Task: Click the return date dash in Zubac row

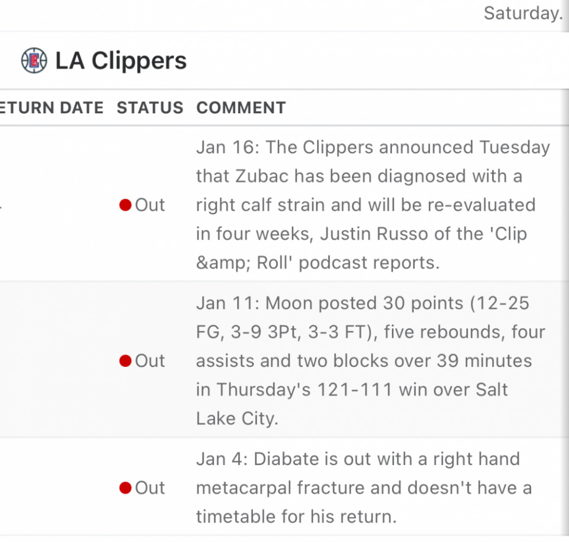Action: click(x=1, y=207)
